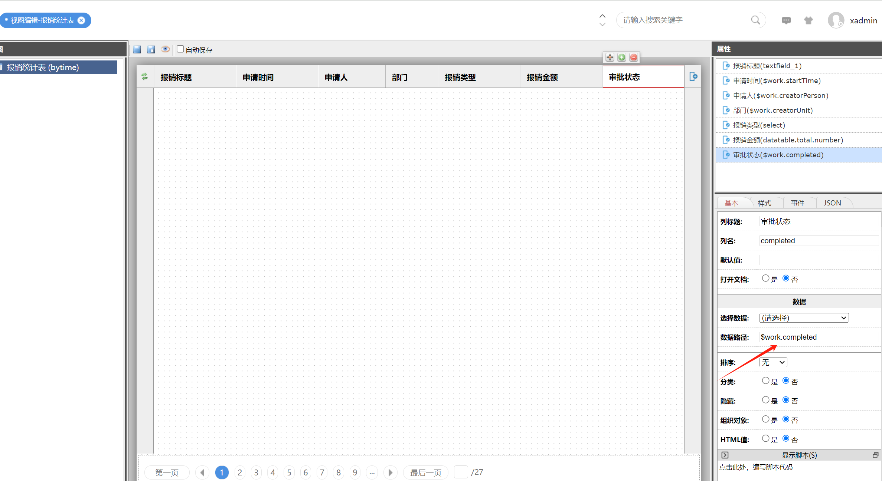Click the move column handle icon

click(610, 57)
